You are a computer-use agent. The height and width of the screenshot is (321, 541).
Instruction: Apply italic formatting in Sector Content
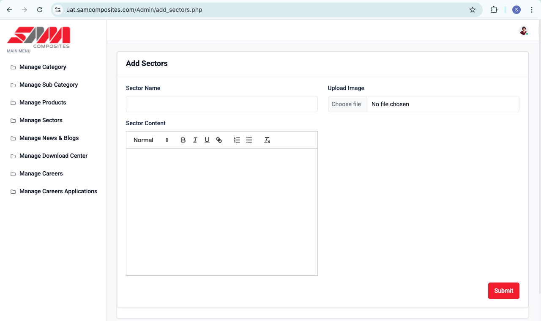195,140
